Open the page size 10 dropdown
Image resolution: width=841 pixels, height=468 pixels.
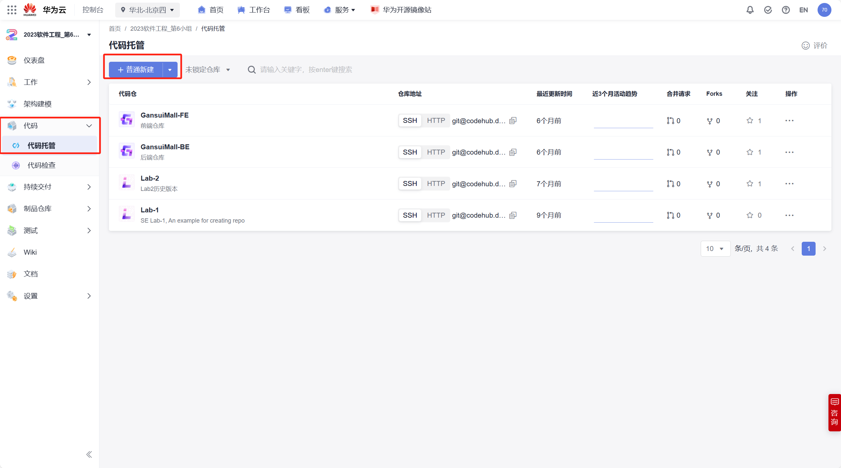coord(715,249)
